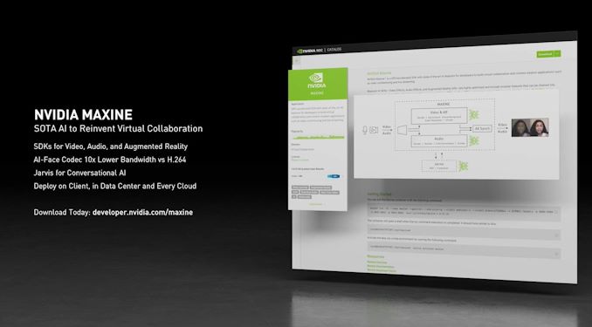Copy the second command block using its icon
This screenshot has height=327, width=592.
tap(555, 235)
